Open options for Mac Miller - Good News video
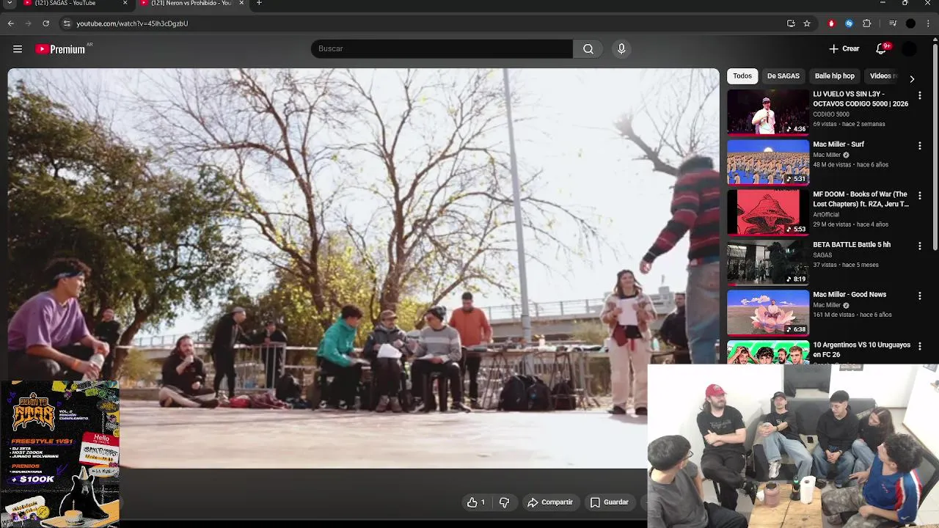 [919, 296]
